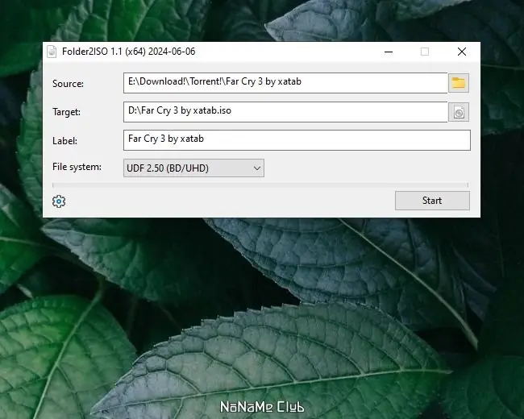The height and width of the screenshot is (419, 524).
Task: Click the "File system:" label
Action: click(77, 167)
